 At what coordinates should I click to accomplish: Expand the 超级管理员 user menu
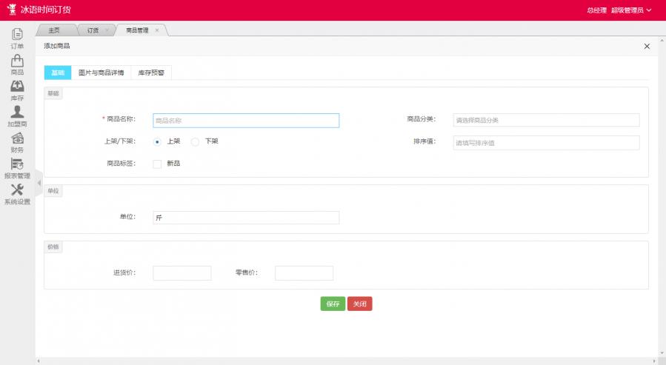point(631,10)
